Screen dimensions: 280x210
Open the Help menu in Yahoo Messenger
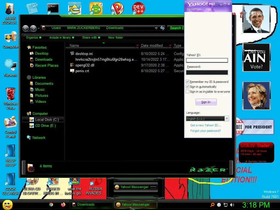tap(208, 9)
